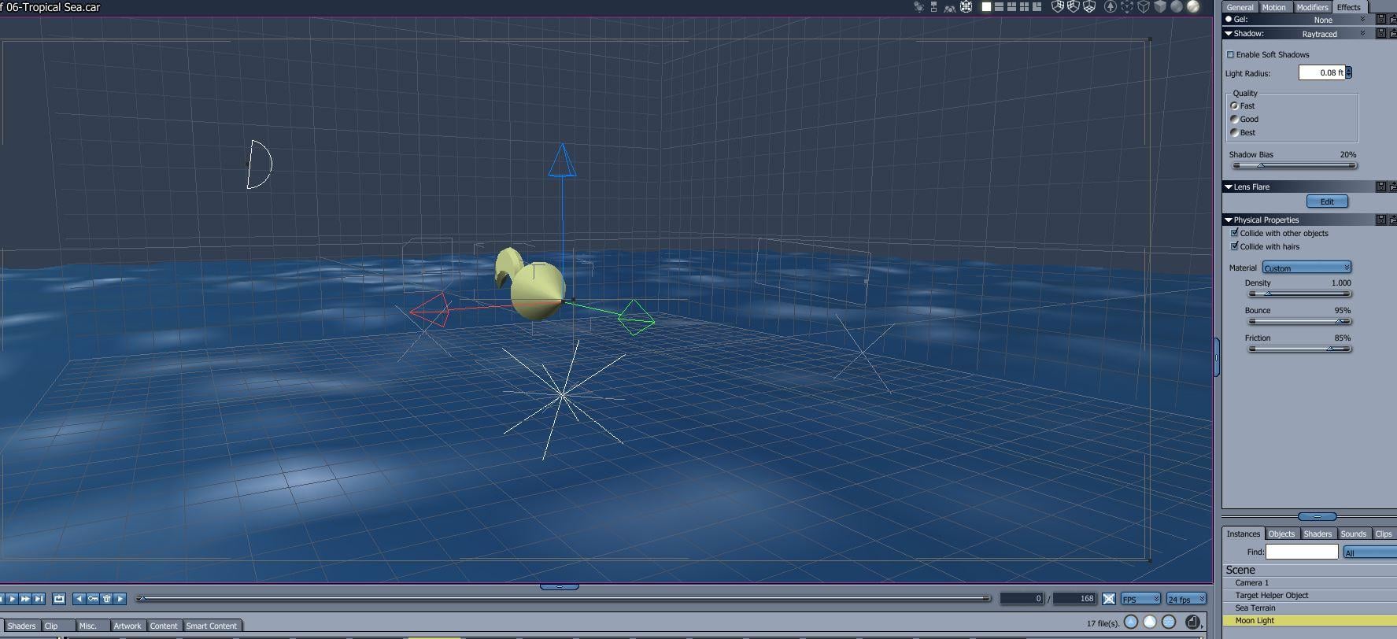Image resolution: width=1397 pixels, height=639 pixels.
Task: Click the play button in timeline controls
Action: click(12, 599)
